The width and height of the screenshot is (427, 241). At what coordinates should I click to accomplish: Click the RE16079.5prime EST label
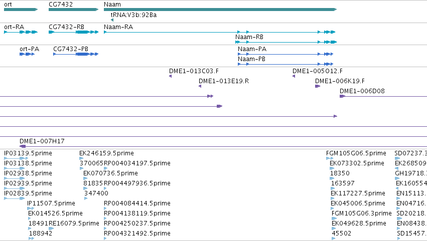coord(74,223)
